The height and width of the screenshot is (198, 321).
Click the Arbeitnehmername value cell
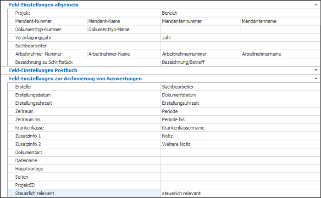(280, 54)
